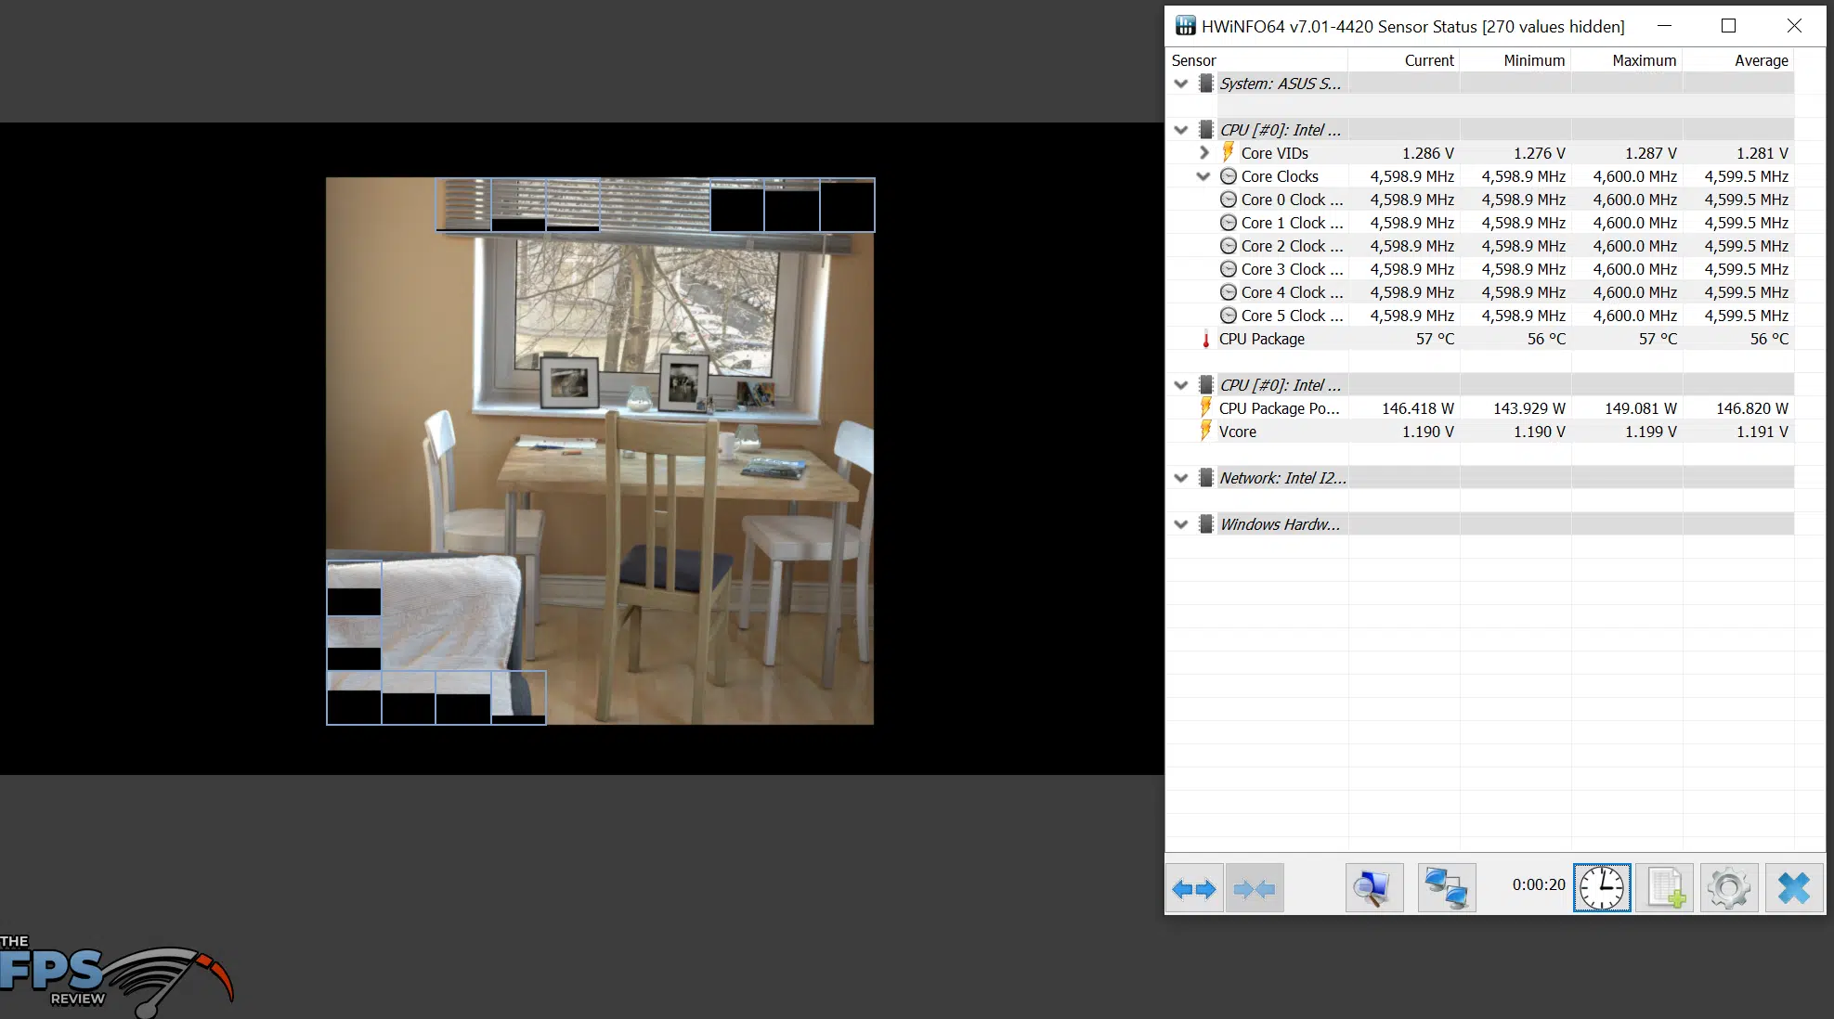This screenshot has height=1019, width=1834.
Task: Open the sensor search magnifier icon
Action: point(1374,889)
